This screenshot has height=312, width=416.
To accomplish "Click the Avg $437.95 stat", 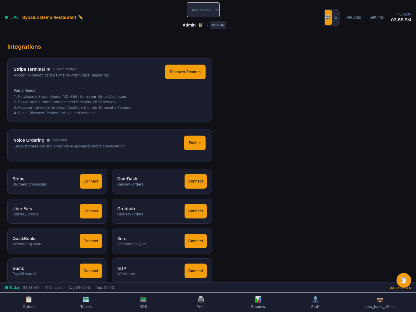I will (79, 288).
